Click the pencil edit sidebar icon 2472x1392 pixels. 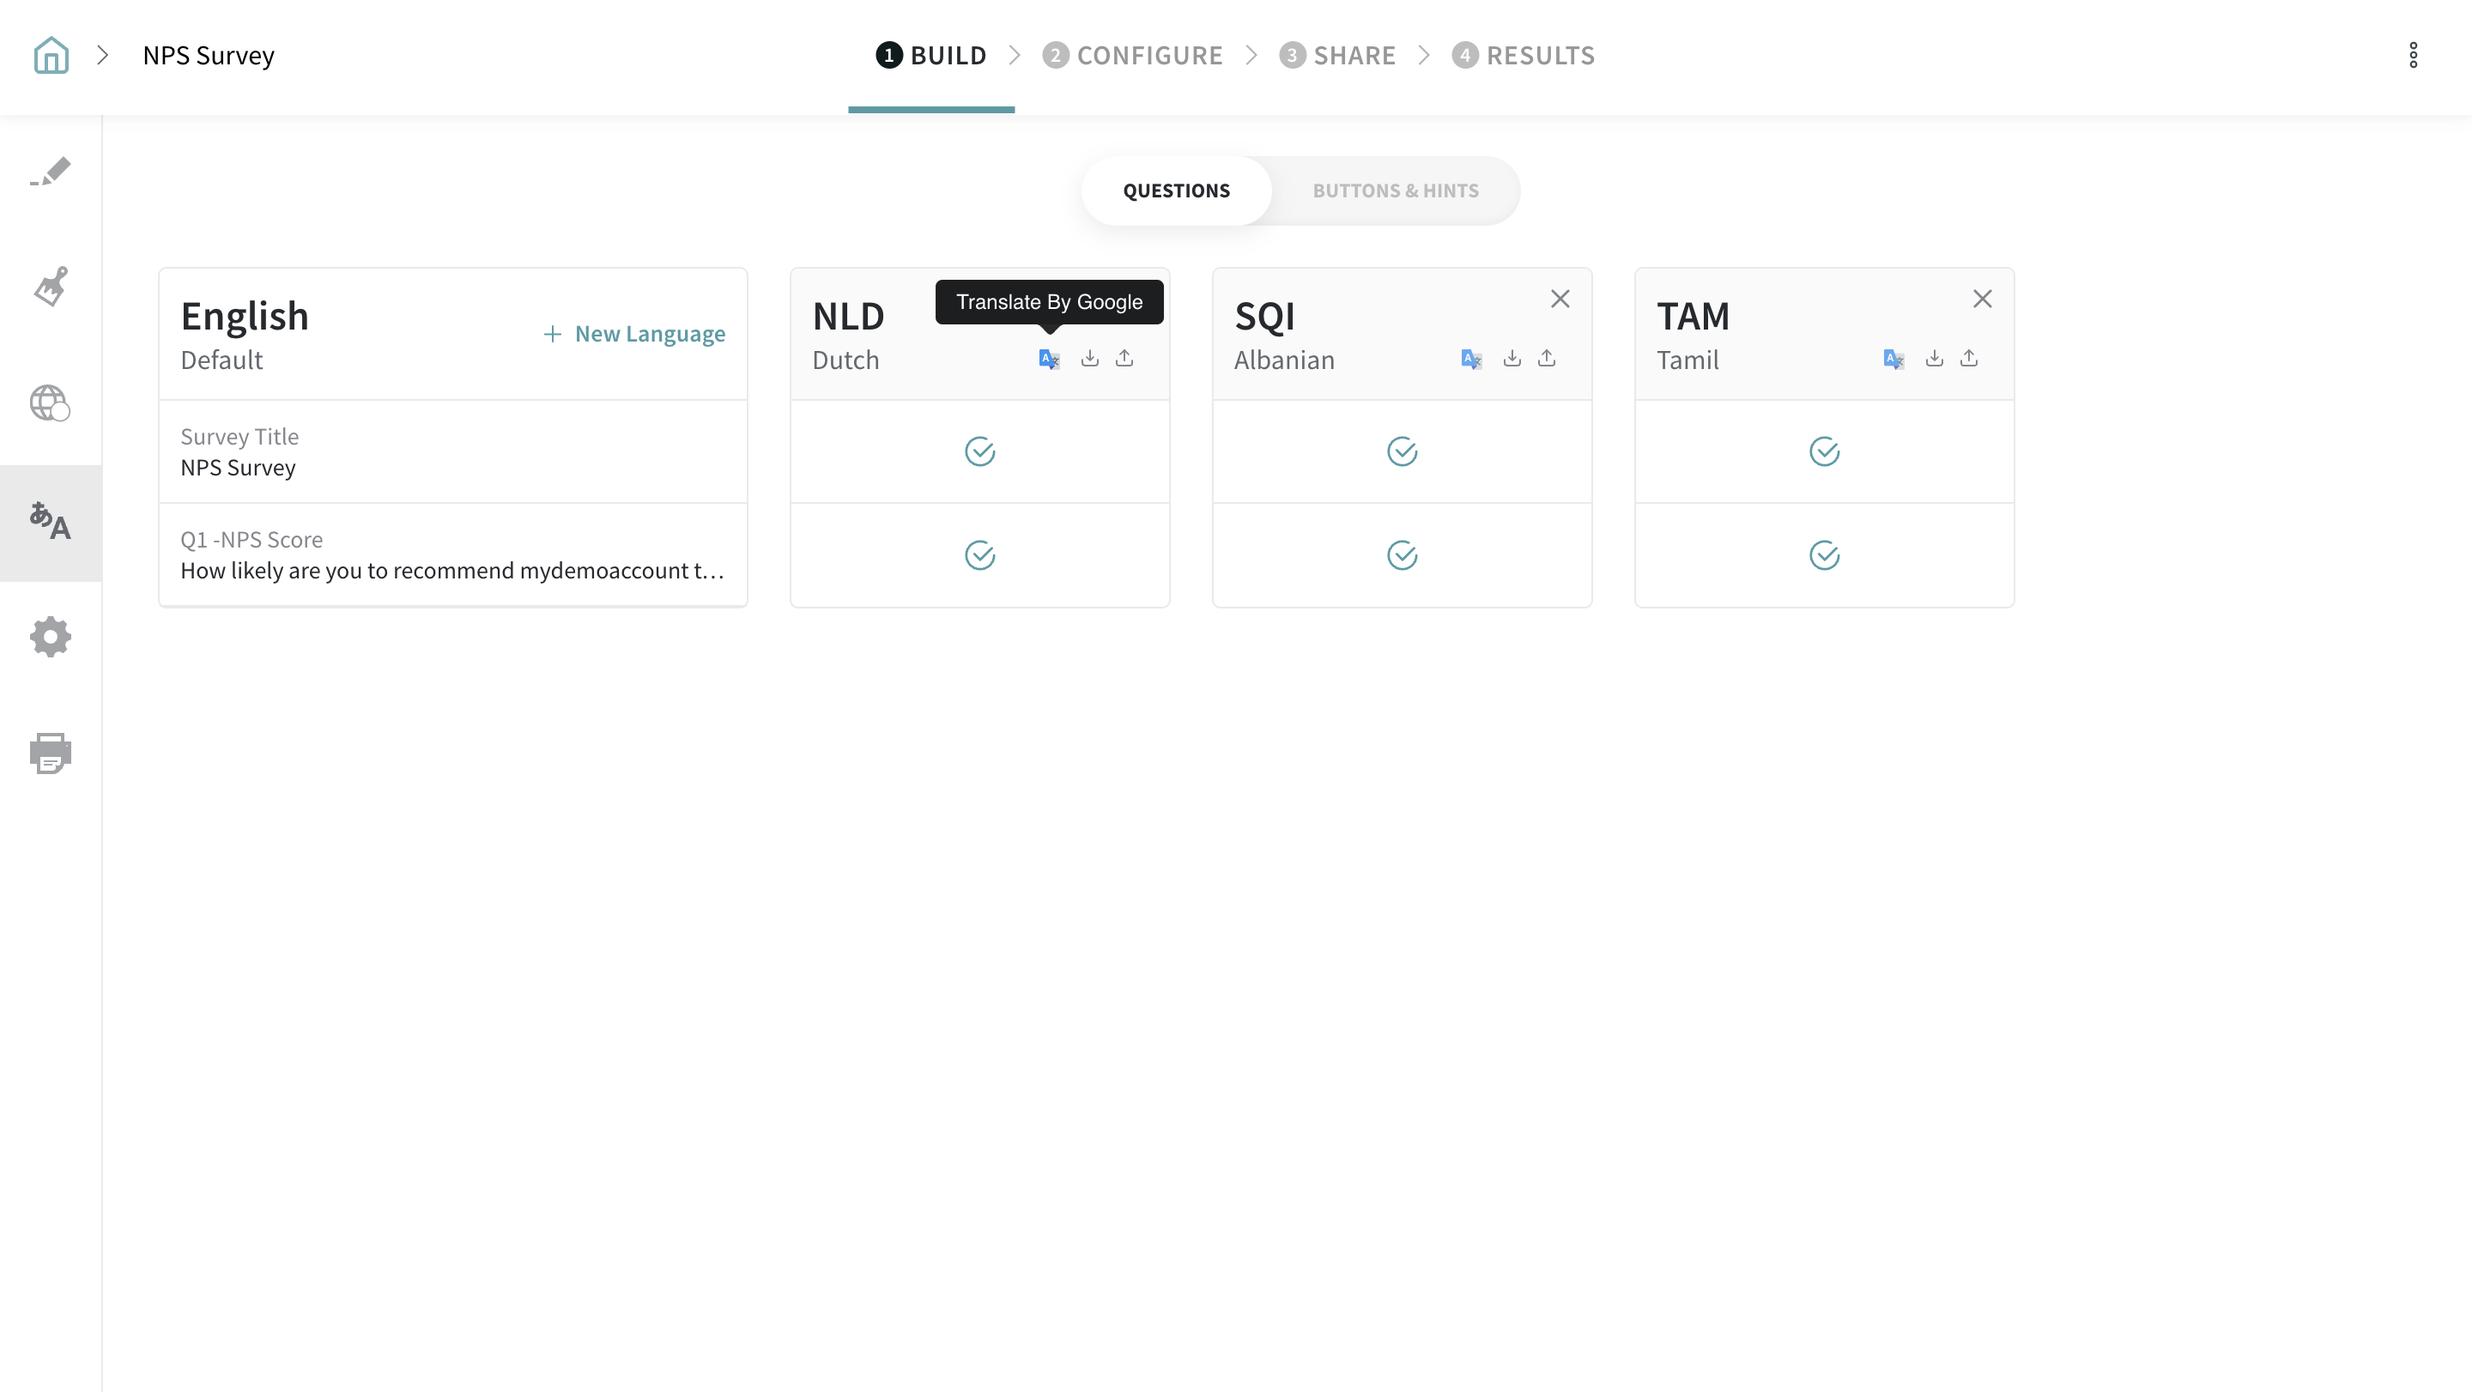tap(50, 172)
